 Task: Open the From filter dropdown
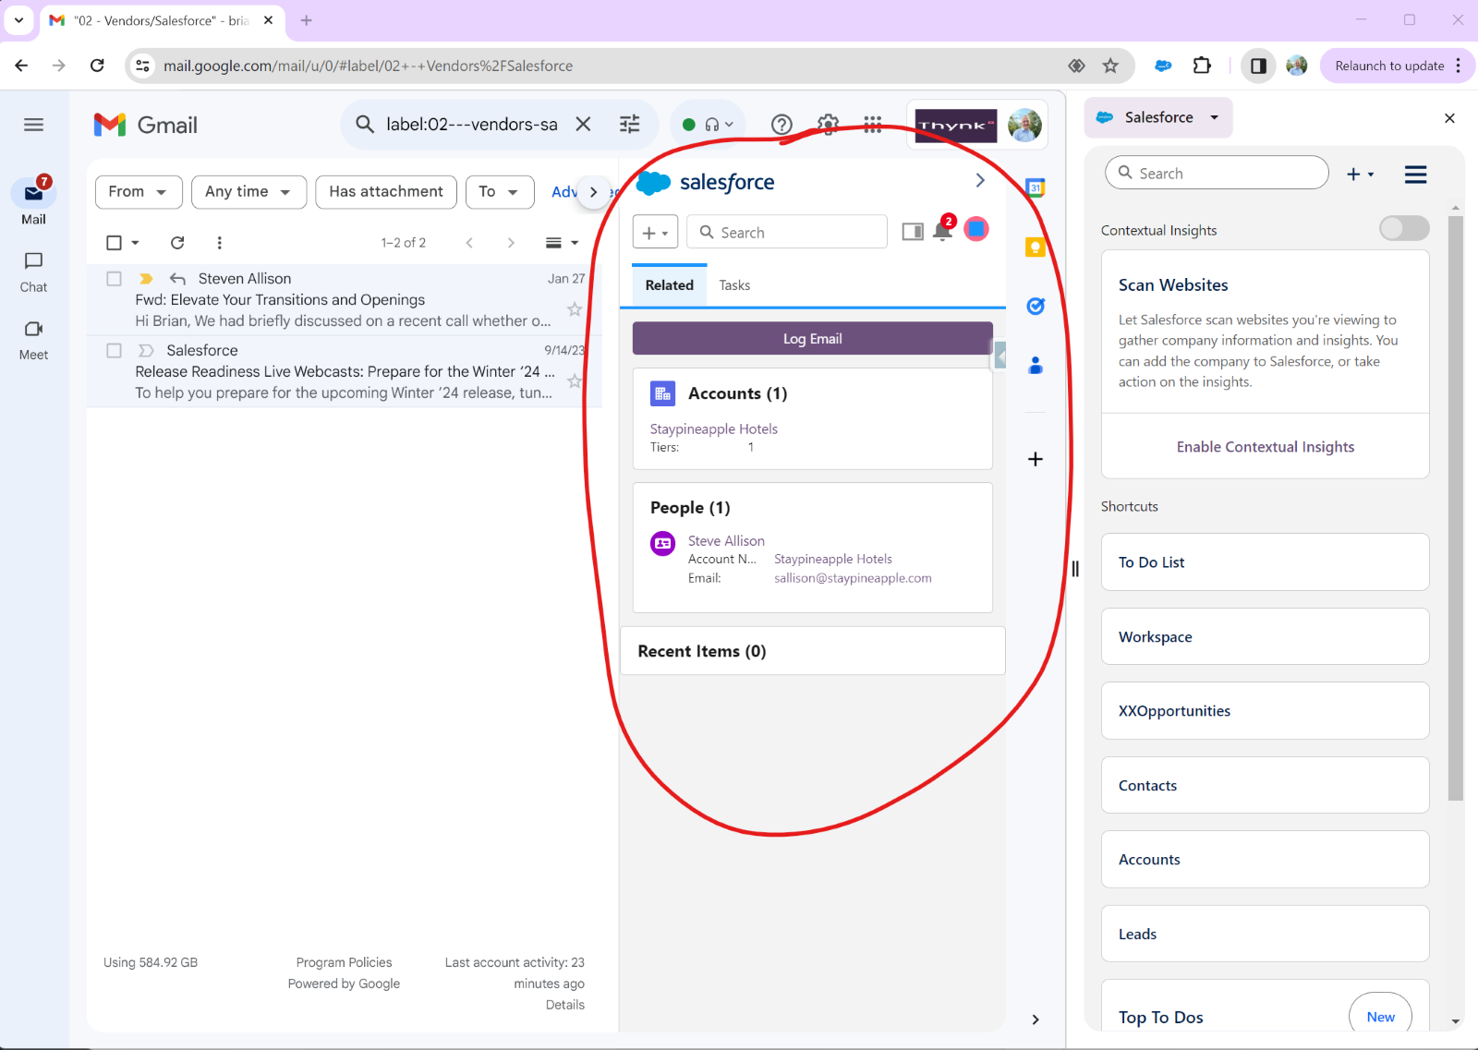pos(139,192)
